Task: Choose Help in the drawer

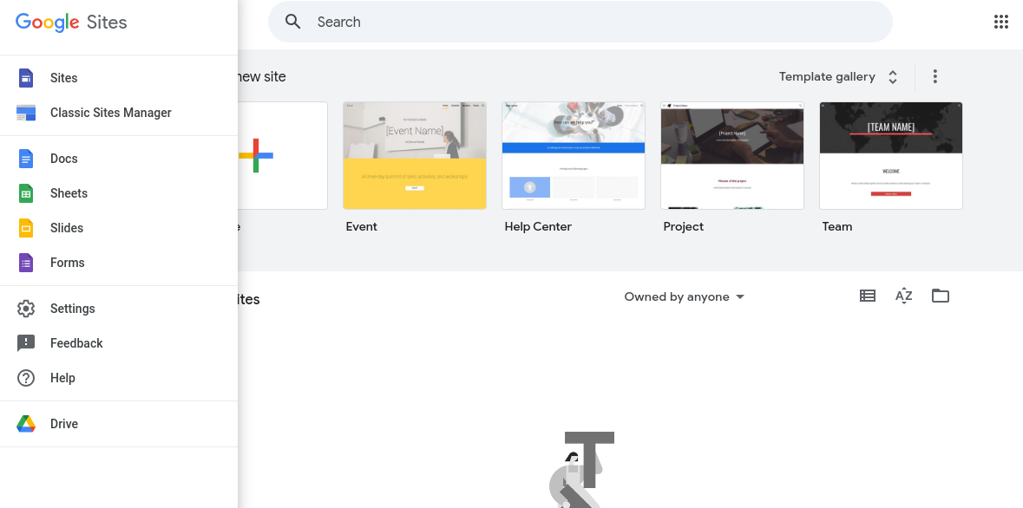Action: [x=119, y=378]
